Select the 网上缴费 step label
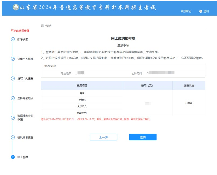The height and width of the screenshot is (175, 217). (x=23, y=157)
